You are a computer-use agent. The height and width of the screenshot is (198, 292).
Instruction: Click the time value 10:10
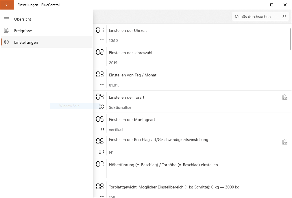113,41
